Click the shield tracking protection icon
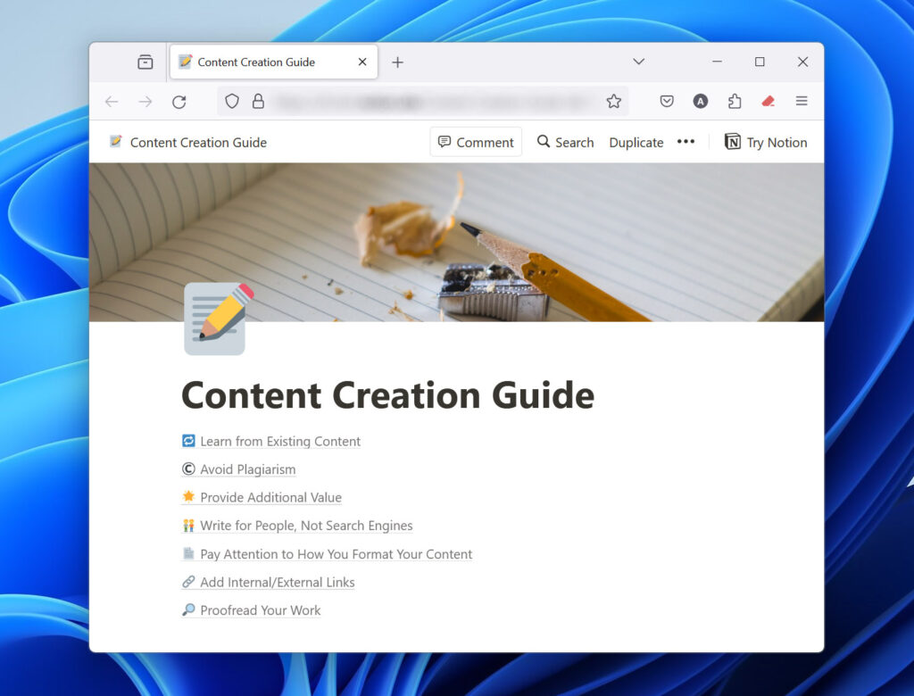 (232, 102)
